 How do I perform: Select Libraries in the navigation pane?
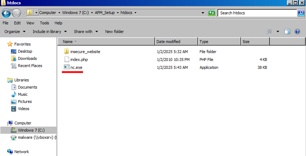pyautogui.click(x=22, y=80)
